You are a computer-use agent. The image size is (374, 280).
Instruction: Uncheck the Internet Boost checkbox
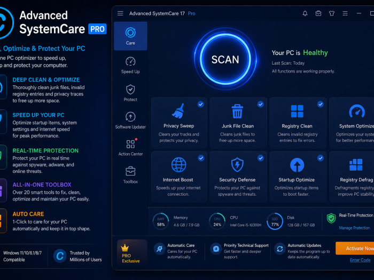coord(201,158)
